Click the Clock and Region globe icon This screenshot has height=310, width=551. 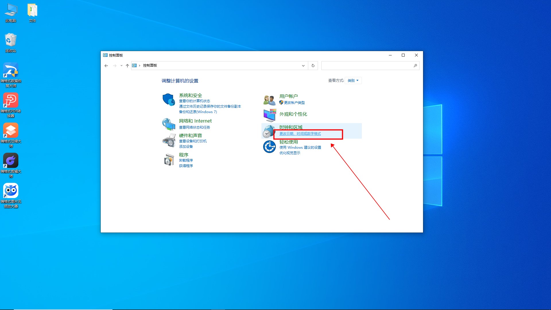269,131
